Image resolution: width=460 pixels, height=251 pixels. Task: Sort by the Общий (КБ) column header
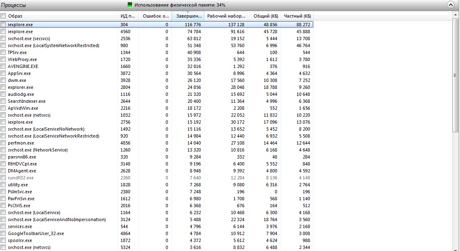point(264,16)
